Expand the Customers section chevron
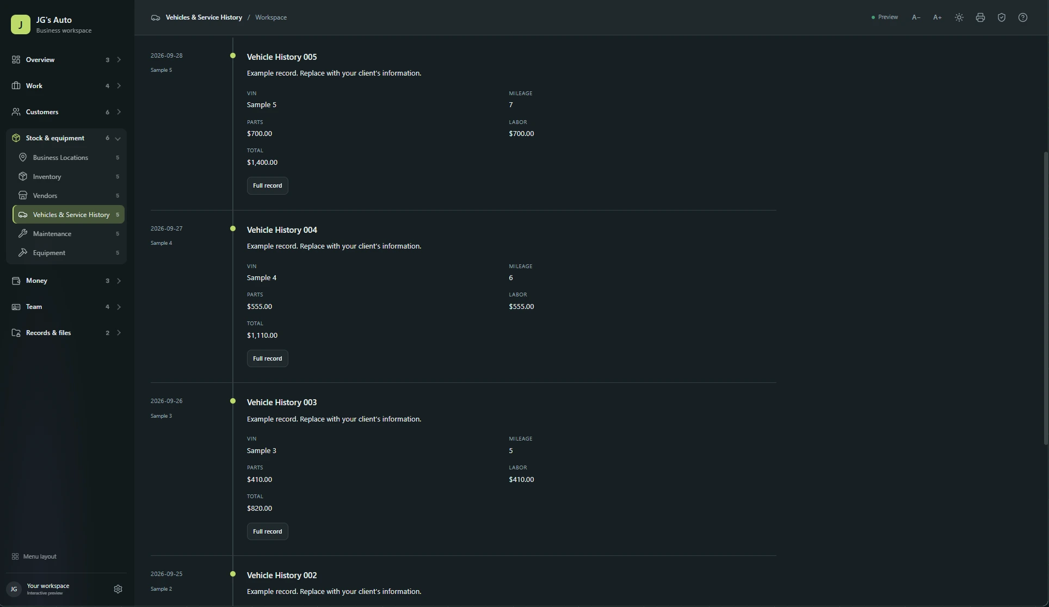Image resolution: width=1049 pixels, height=607 pixels. click(x=119, y=112)
